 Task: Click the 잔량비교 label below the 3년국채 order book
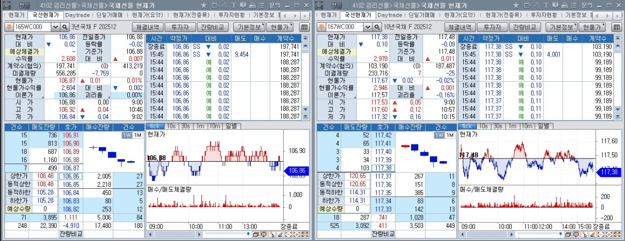(71, 233)
